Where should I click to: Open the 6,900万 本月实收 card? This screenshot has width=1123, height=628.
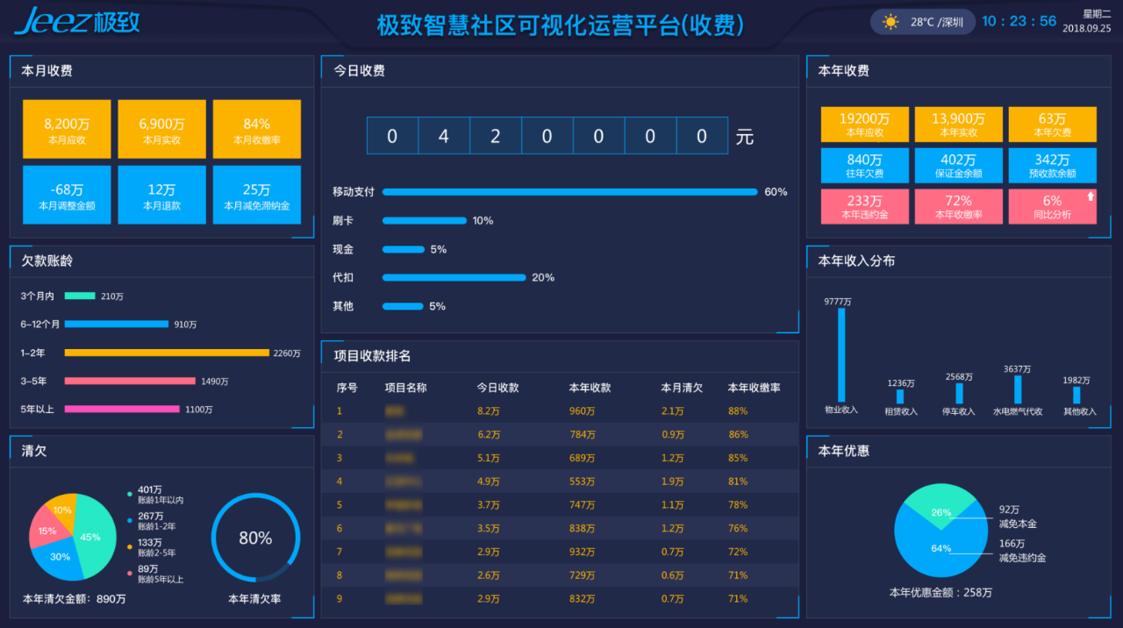click(x=161, y=129)
